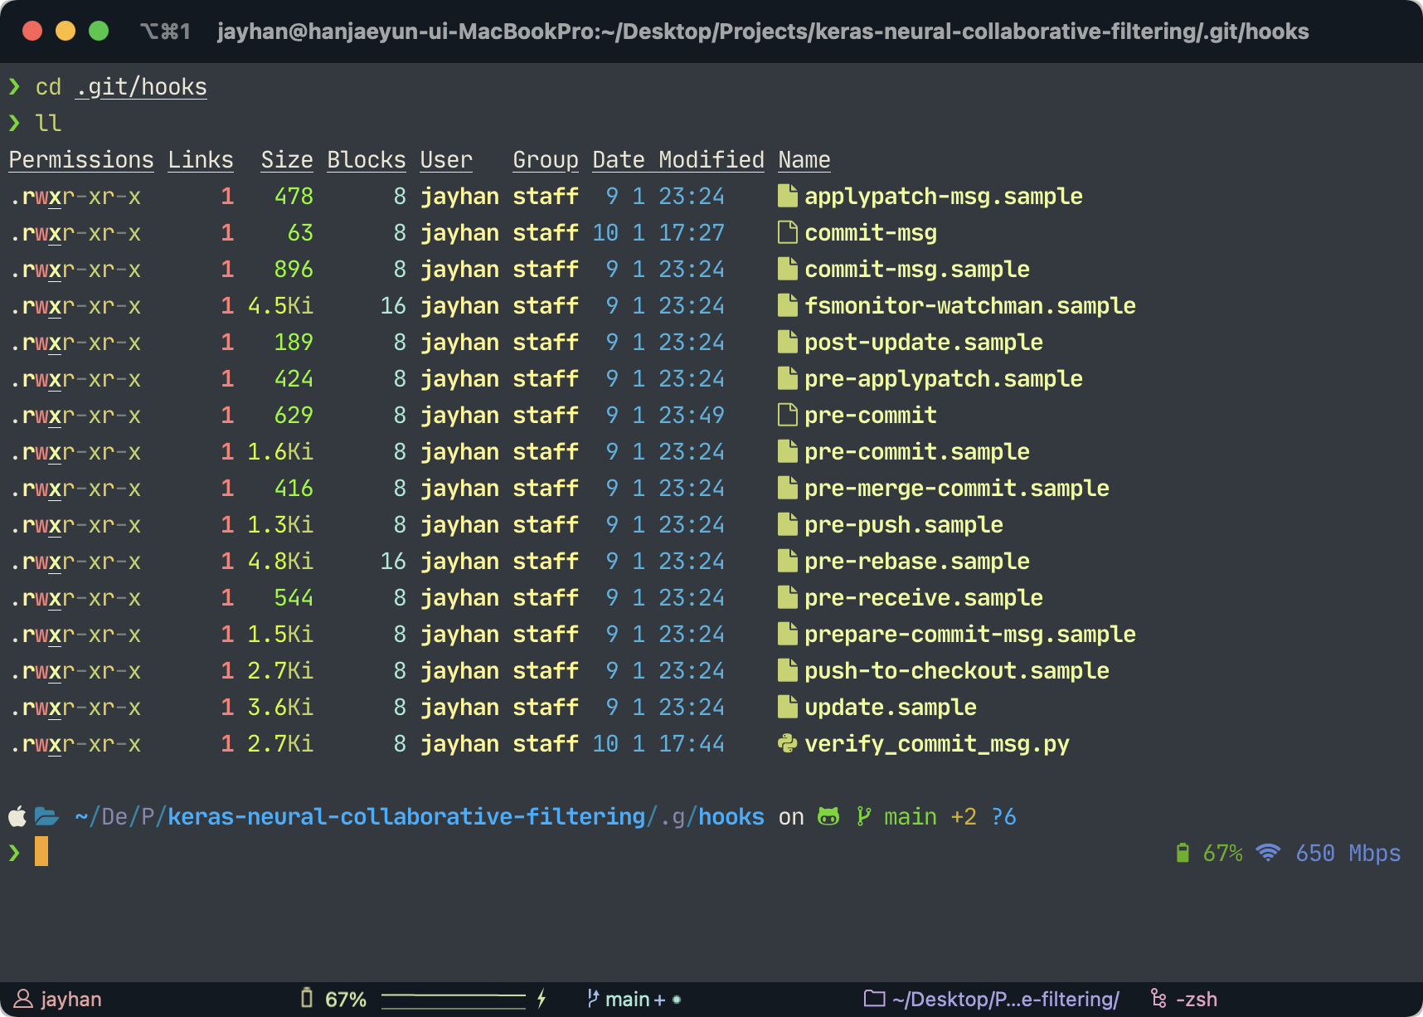The width and height of the screenshot is (1423, 1017).
Task: Click the GitHub cat icon in prompt
Action: point(828,817)
